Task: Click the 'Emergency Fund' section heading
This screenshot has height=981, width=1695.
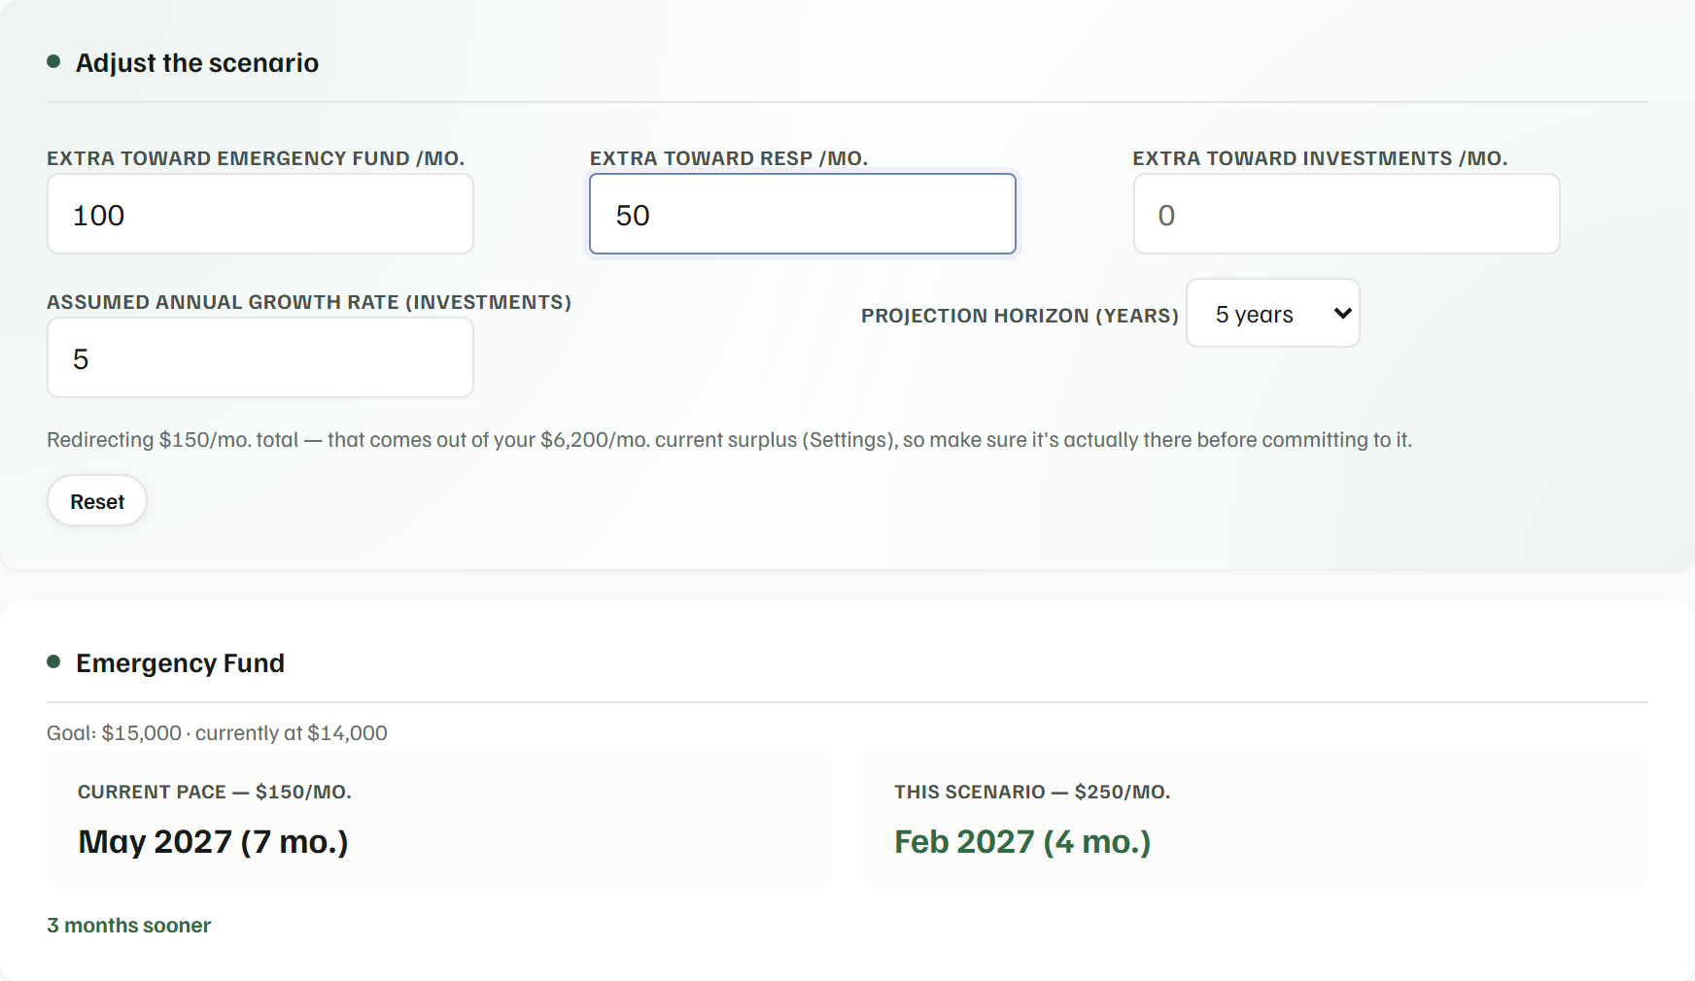Action: coord(180,663)
